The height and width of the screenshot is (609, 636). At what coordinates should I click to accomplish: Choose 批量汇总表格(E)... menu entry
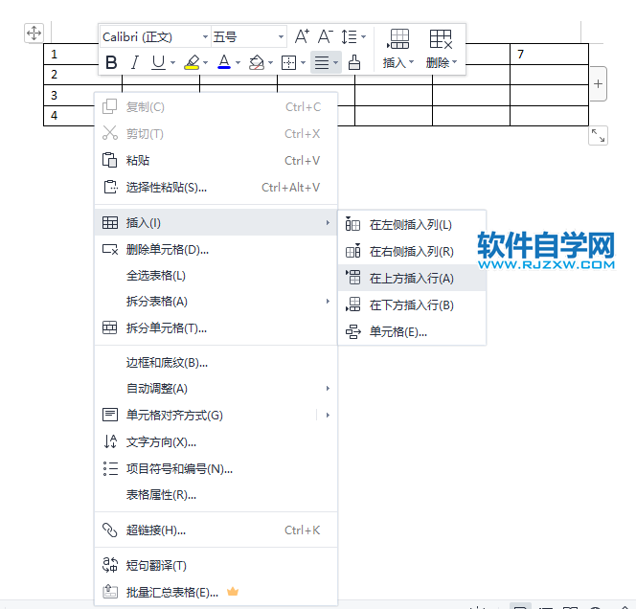click(x=216, y=592)
